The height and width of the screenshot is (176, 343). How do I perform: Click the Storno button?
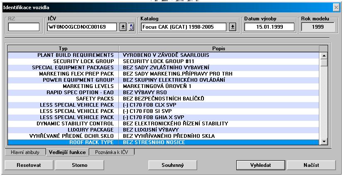(x=79, y=165)
